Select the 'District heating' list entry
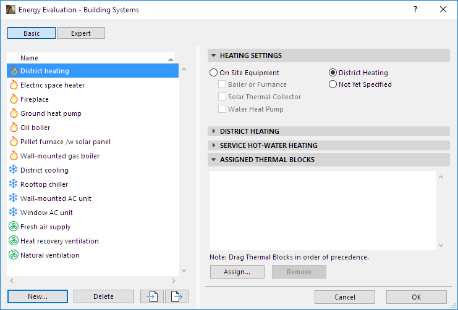This screenshot has width=458, height=310. [93, 71]
